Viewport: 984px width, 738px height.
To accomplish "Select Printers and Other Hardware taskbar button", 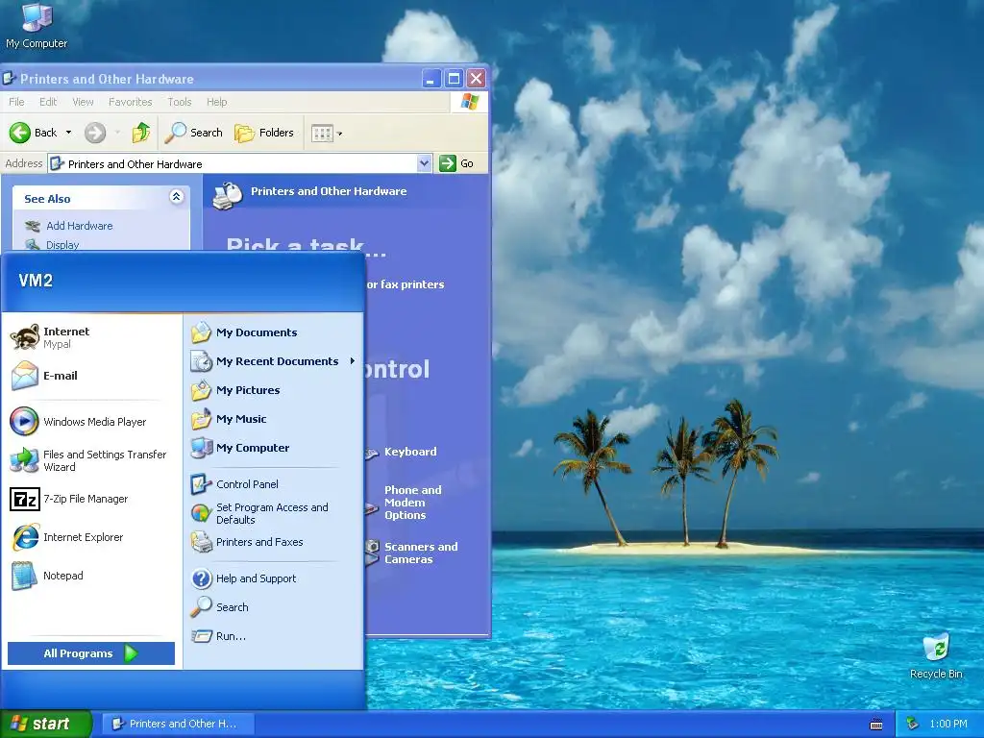I will (178, 724).
